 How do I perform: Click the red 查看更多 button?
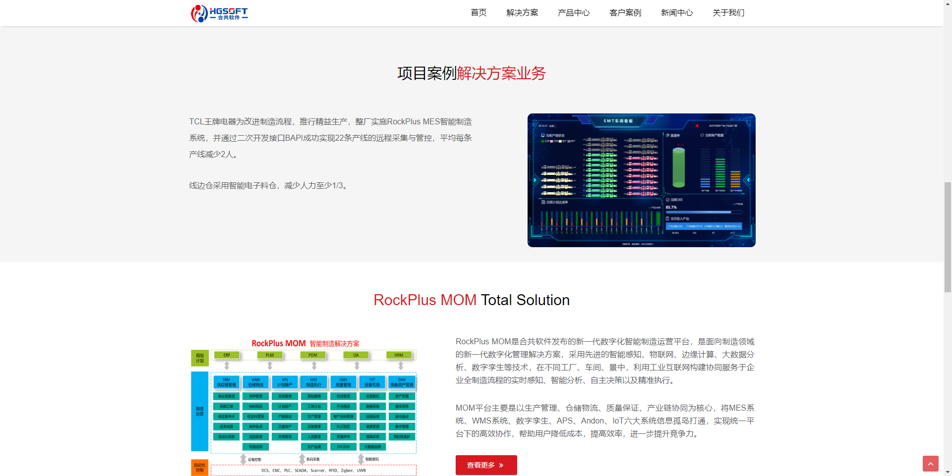click(x=486, y=465)
